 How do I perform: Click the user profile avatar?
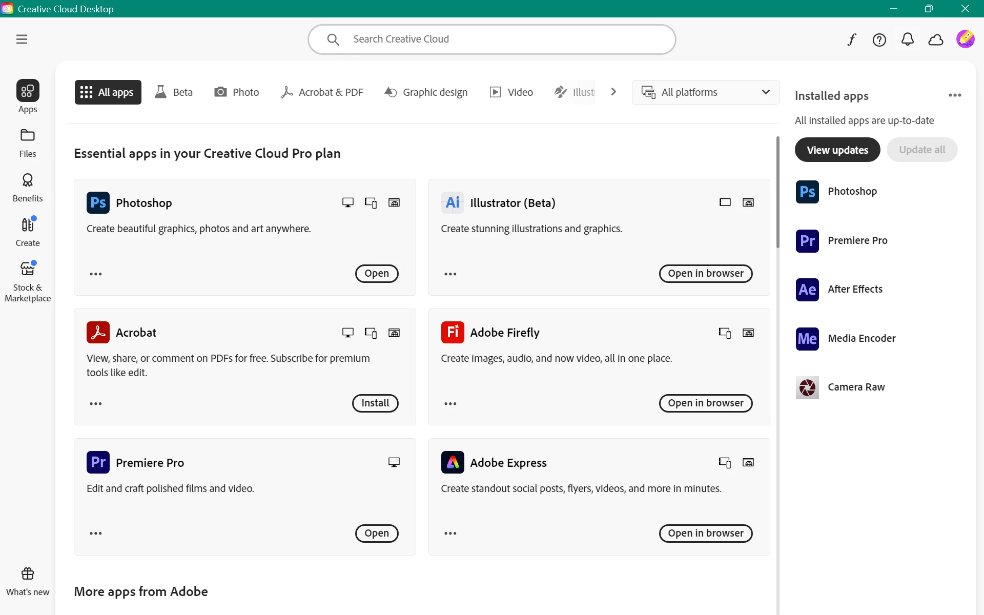pos(965,39)
